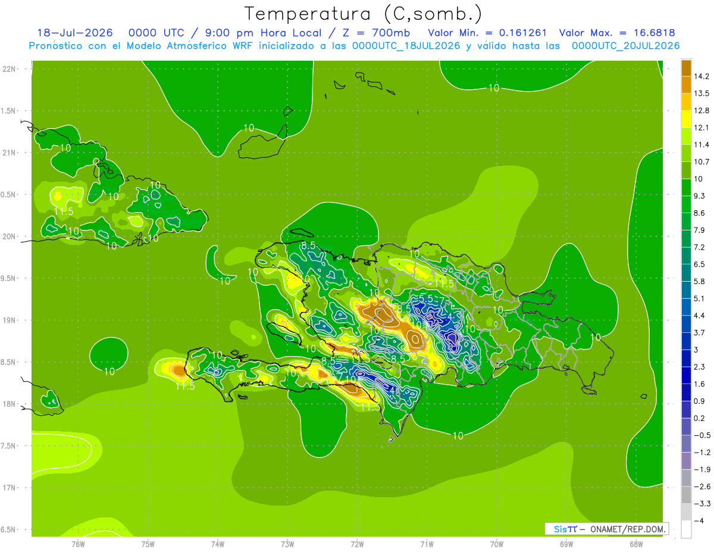Click the 14.2 colorbar label
Image resolution: width=714 pixels, height=552 pixels.
[703, 76]
